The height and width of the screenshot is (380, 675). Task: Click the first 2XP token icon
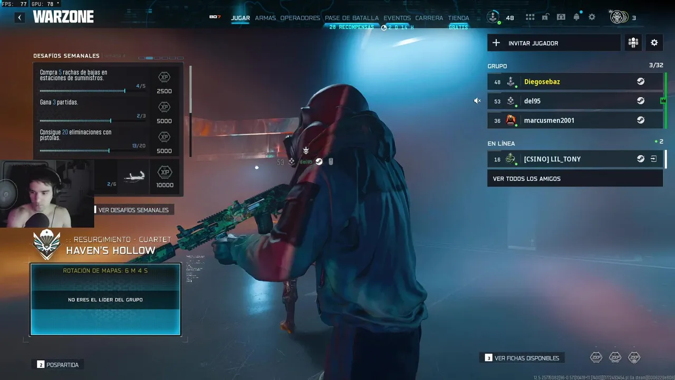[x=596, y=357]
